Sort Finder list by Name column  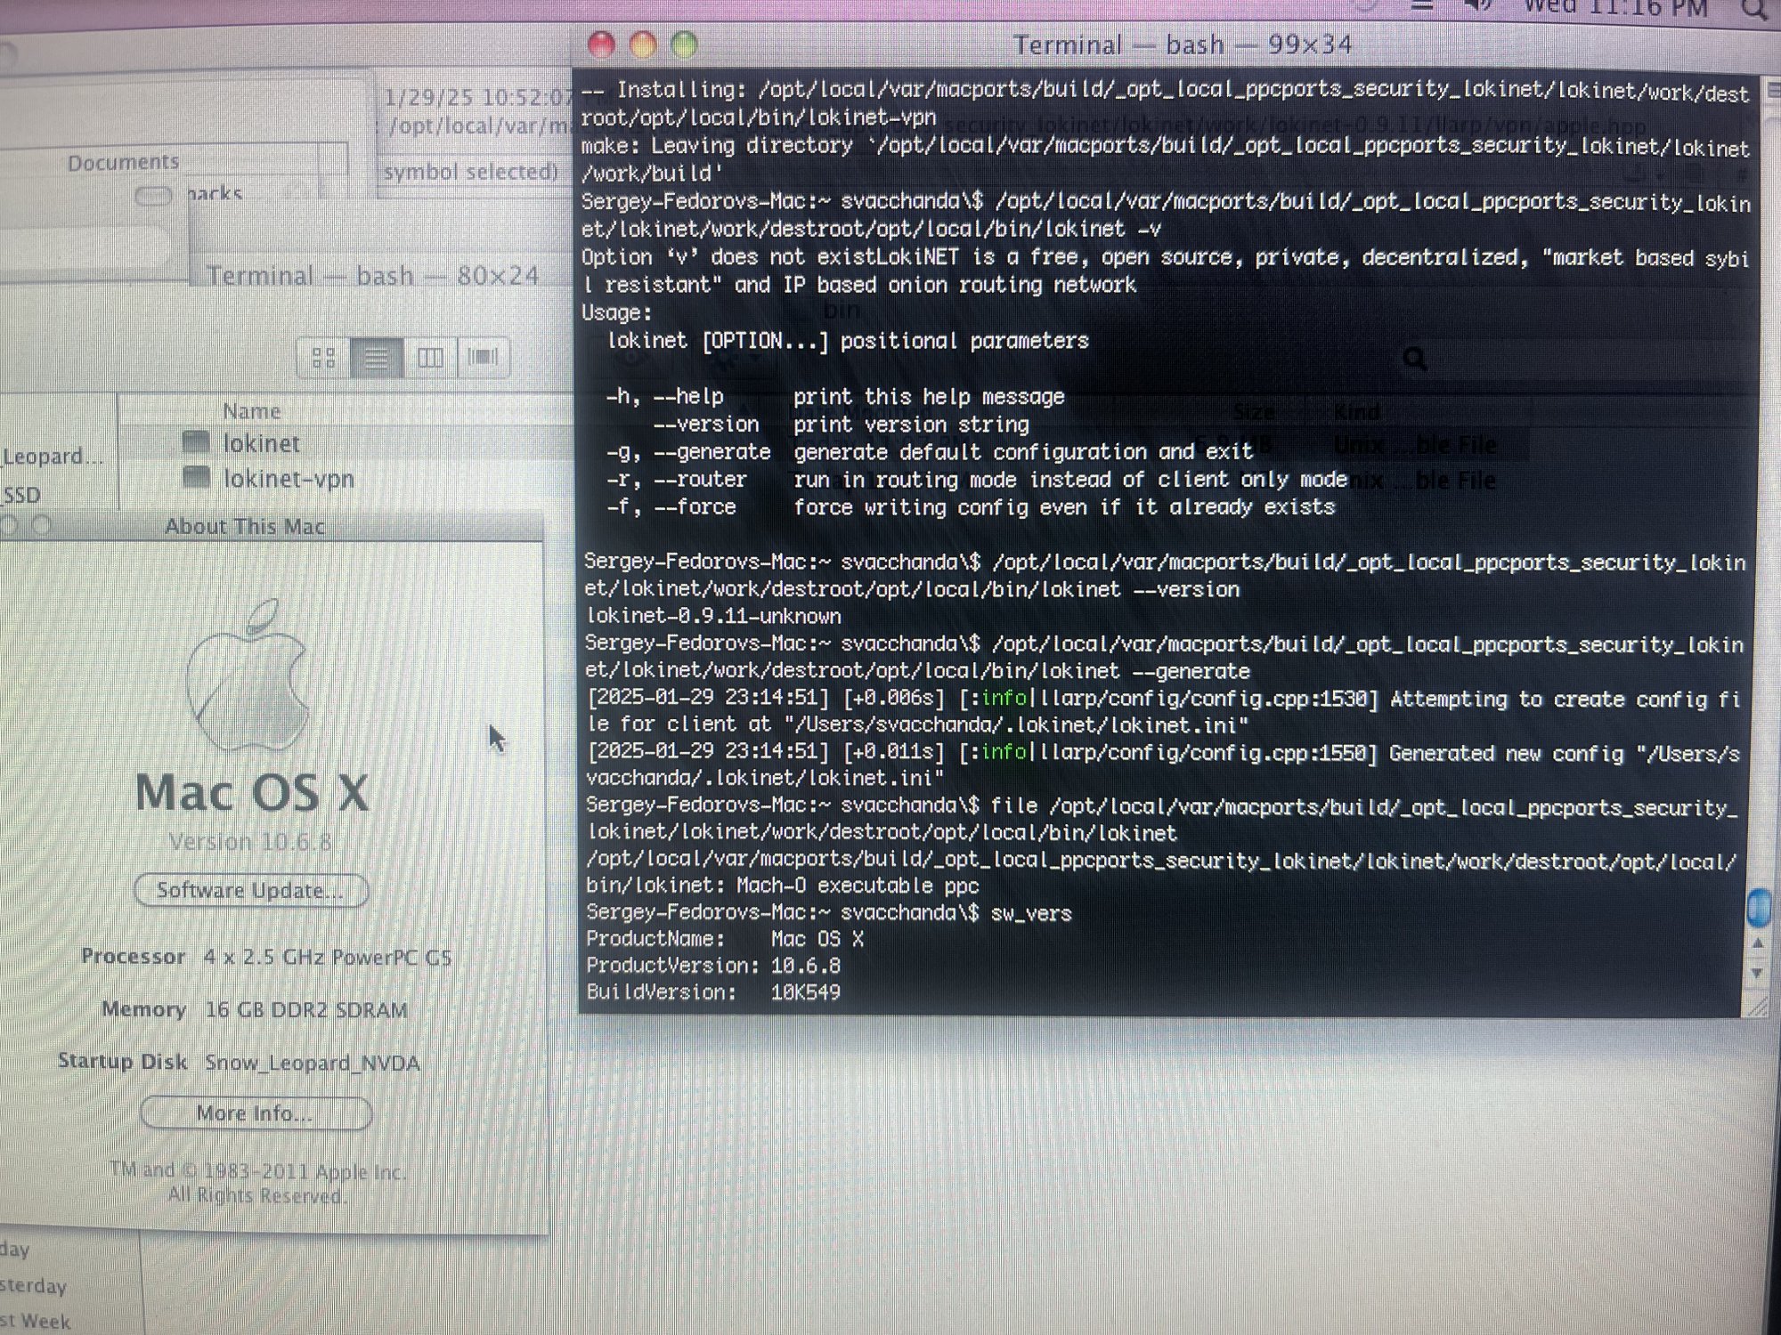click(252, 411)
